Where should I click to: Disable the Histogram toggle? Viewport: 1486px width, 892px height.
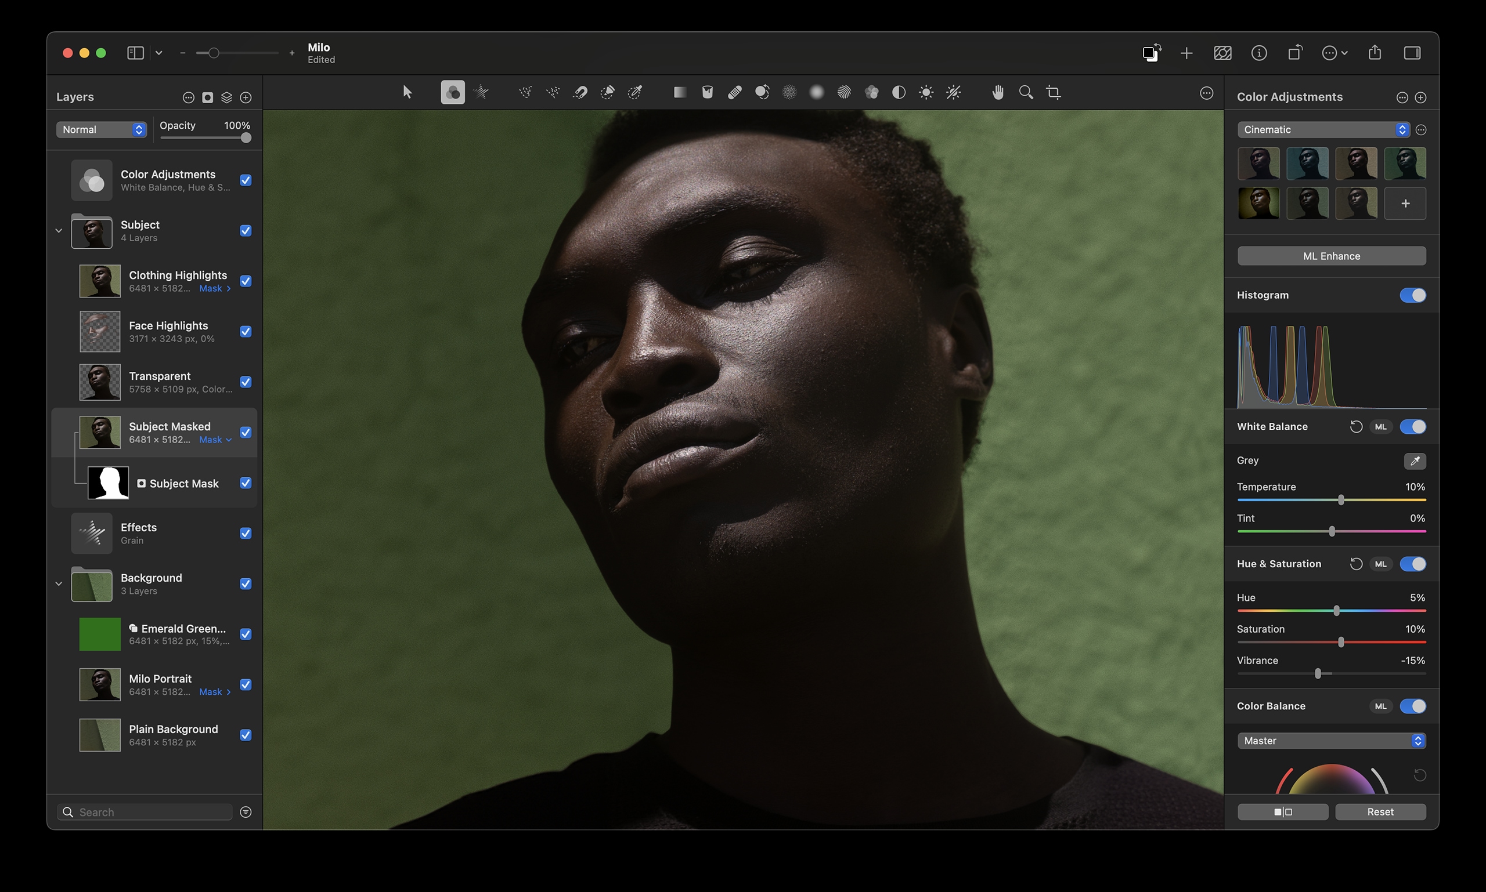(x=1414, y=295)
